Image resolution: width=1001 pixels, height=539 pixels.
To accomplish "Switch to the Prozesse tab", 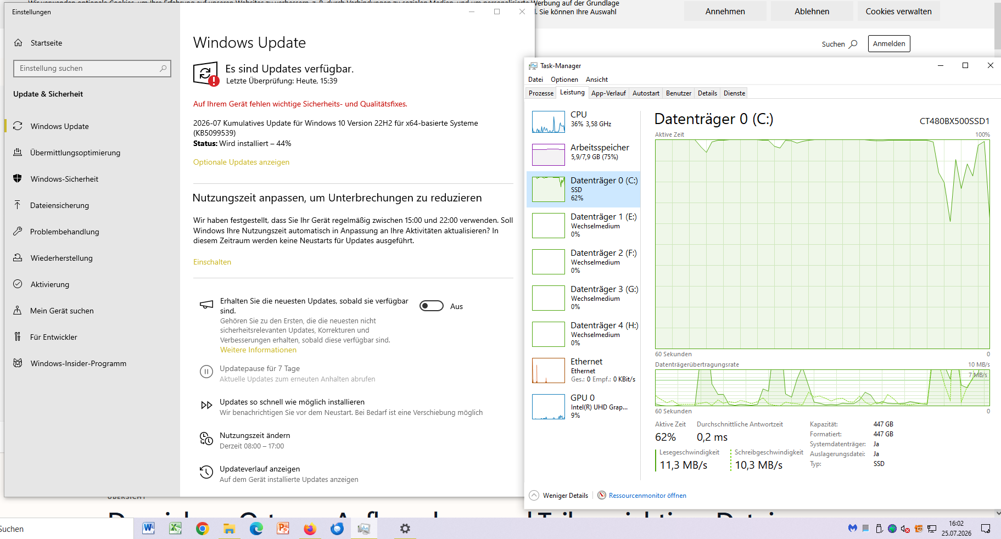I will (x=541, y=93).
